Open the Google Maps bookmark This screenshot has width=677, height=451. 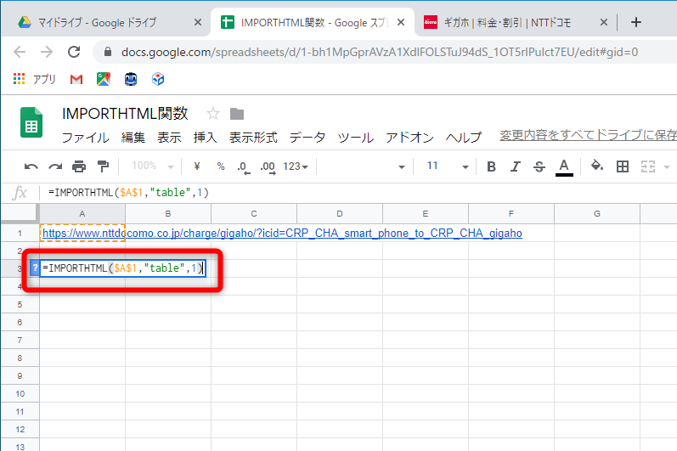[103, 79]
